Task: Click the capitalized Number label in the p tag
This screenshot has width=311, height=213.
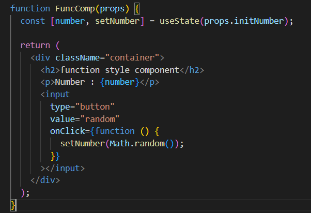Action: point(70,82)
